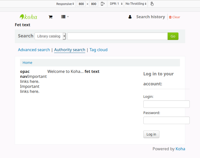The image size is (200, 158).
Task: Expand the Responsive device dropdown
Action: click(x=65, y=4)
